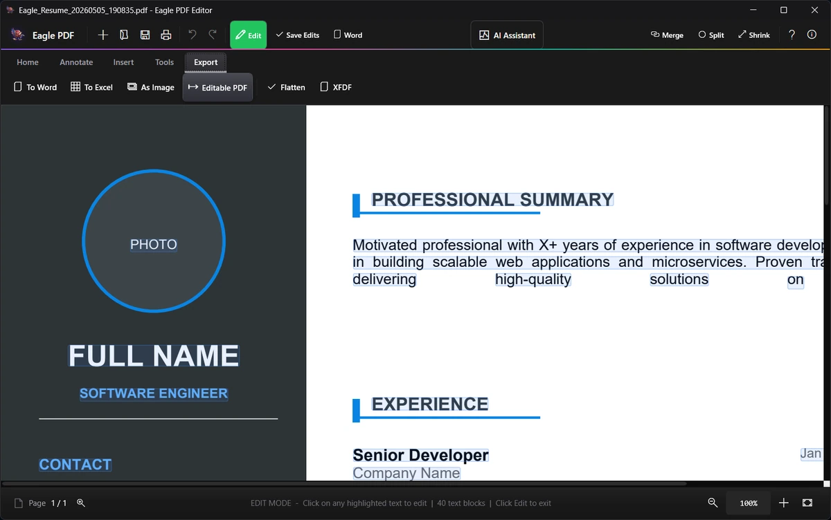The image size is (831, 520).
Task: Click the Merge tool
Action: [667, 35]
